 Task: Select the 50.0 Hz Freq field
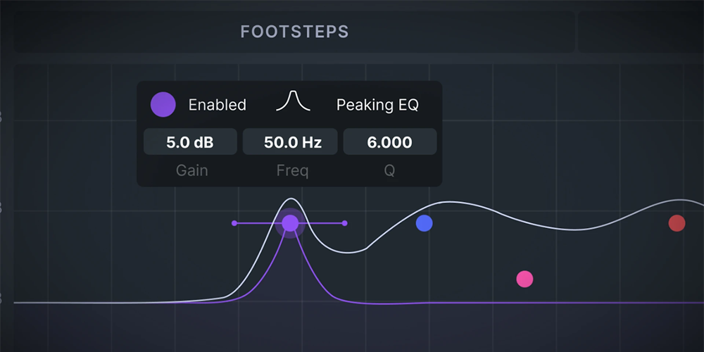pos(290,142)
